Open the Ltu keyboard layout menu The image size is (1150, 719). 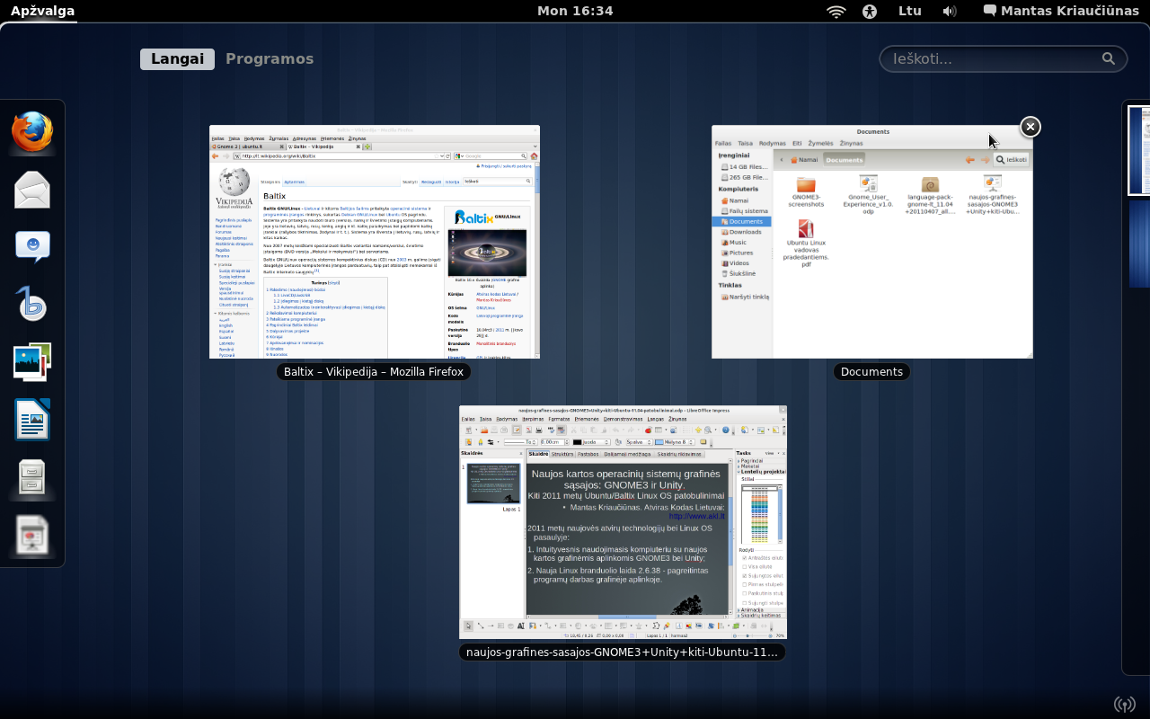(910, 11)
